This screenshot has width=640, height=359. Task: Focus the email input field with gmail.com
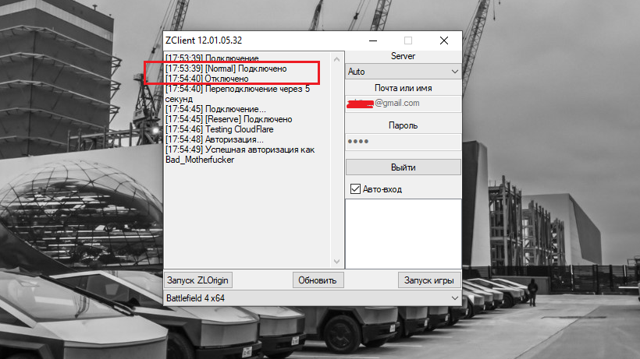pos(404,104)
